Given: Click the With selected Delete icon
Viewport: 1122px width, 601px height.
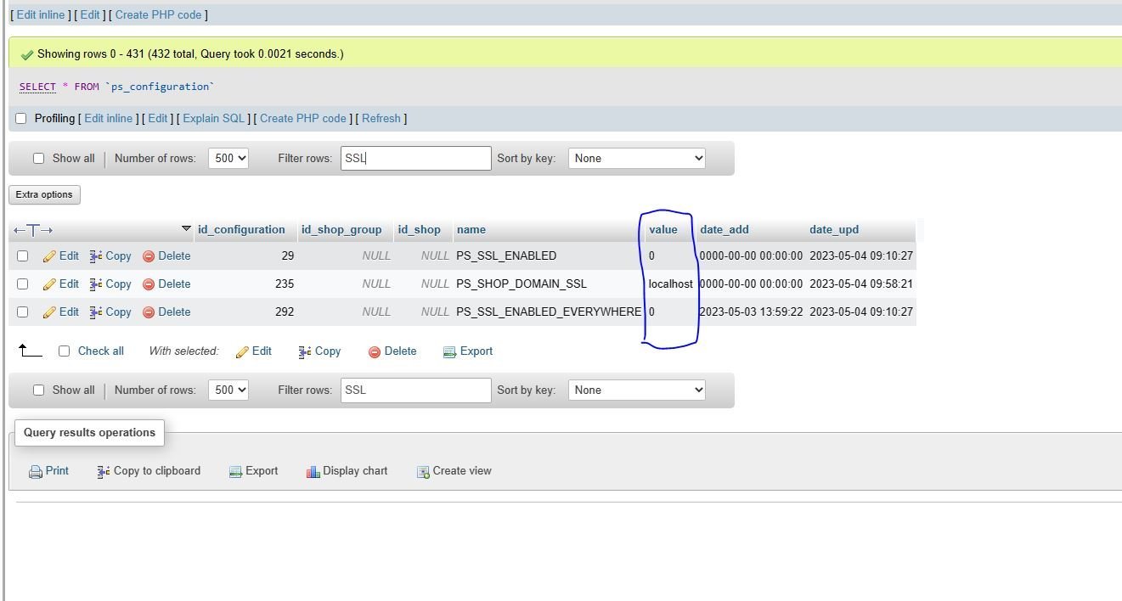Looking at the screenshot, I should coord(375,351).
